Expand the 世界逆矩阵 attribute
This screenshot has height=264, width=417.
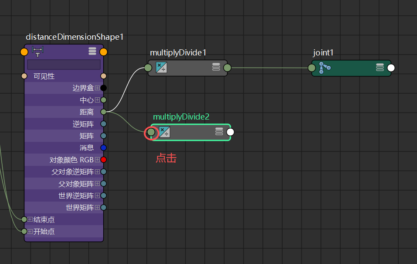pos(97,195)
